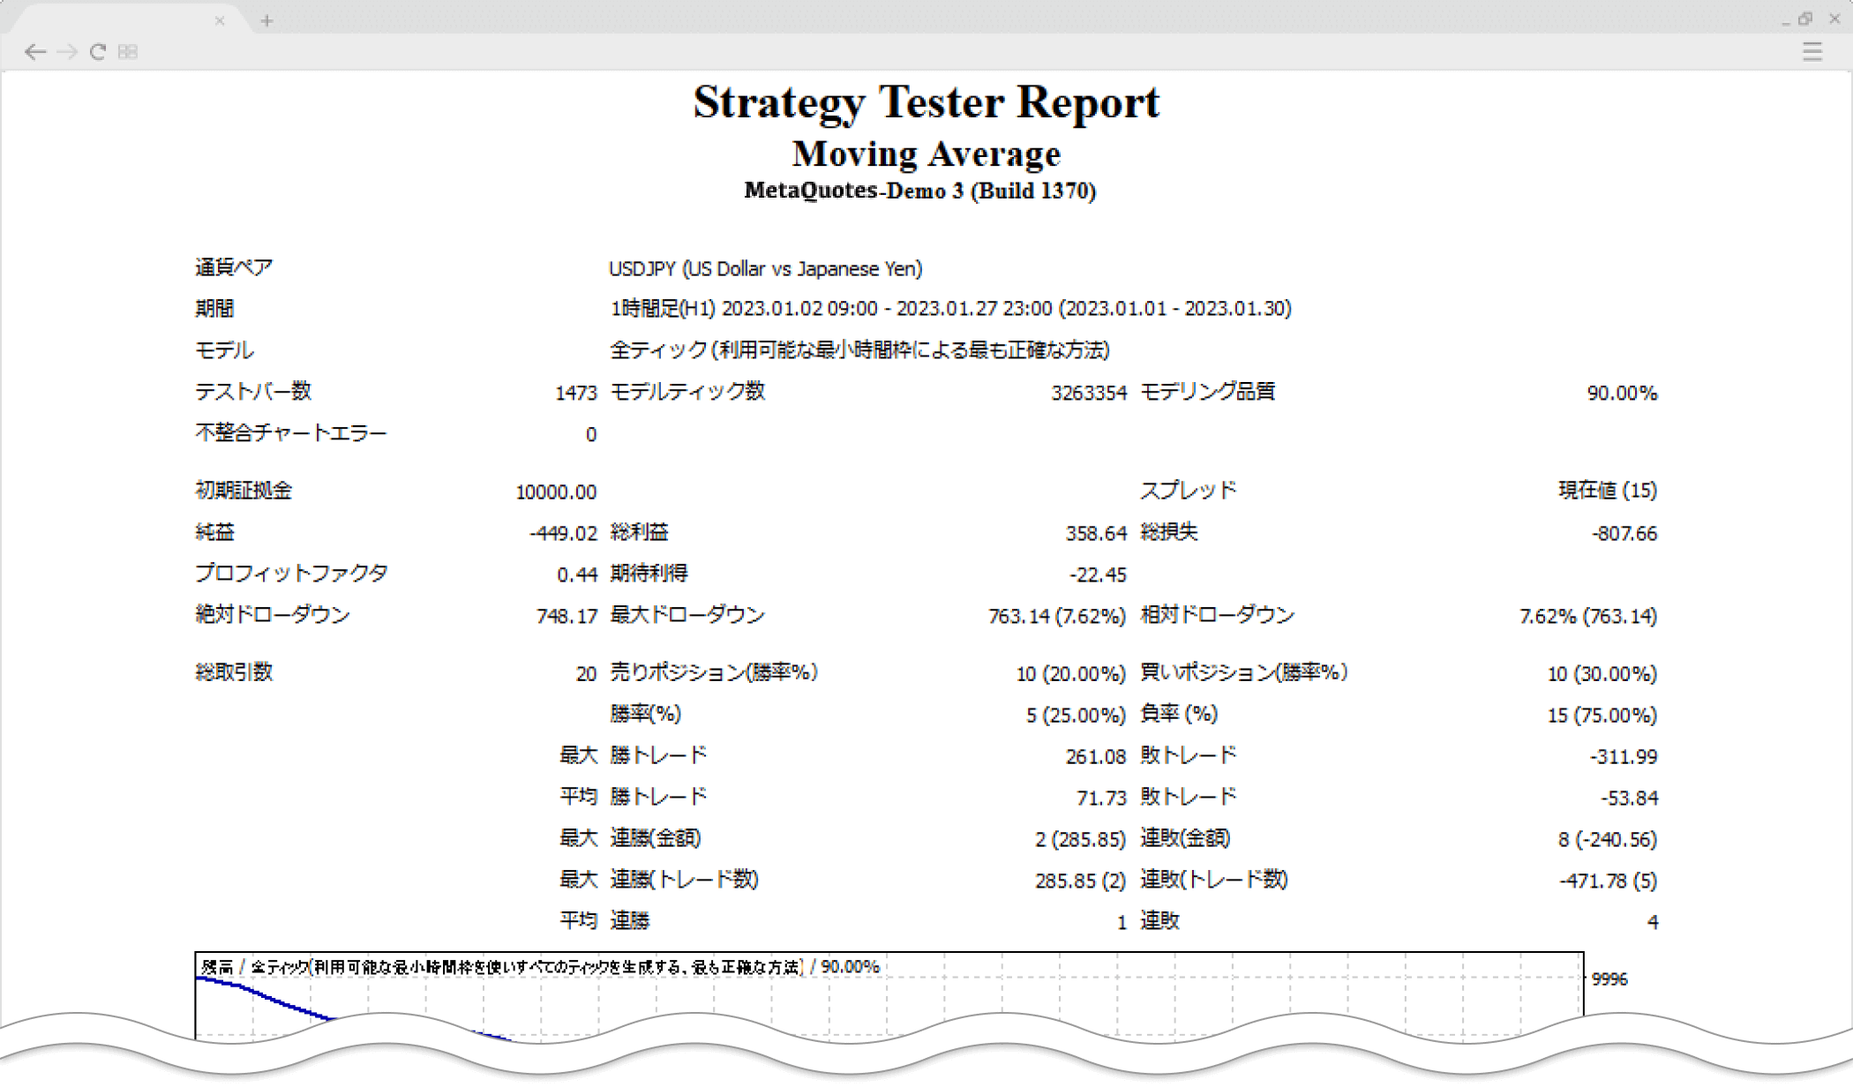This screenshot has width=1853, height=1087.
Task: Select the 売りポジション value 10 (20.00%)
Action: 1071,674
